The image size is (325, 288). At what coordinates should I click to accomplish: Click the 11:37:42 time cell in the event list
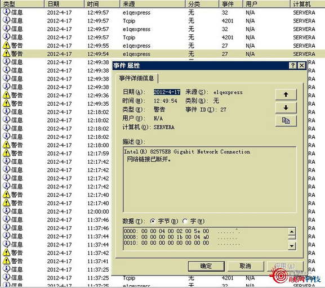point(98,253)
